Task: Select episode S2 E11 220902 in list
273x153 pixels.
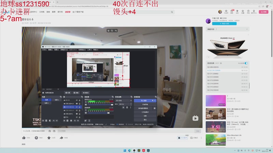Action: (x=227, y=74)
